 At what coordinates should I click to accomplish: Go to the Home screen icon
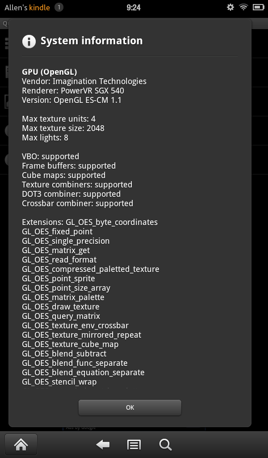tap(21, 445)
